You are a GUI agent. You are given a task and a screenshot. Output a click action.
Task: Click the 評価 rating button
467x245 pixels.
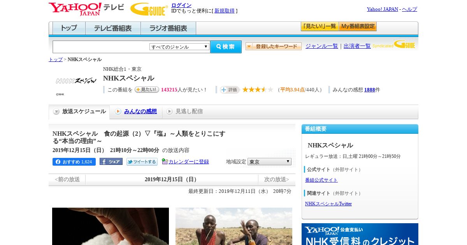[230, 90]
